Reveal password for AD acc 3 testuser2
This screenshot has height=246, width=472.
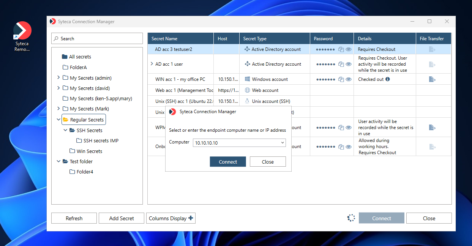click(x=349, y=49)
